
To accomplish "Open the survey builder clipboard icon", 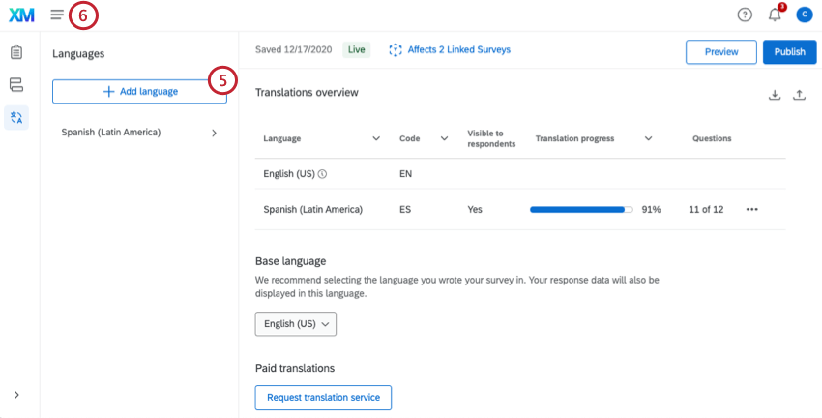I will 16,52.
